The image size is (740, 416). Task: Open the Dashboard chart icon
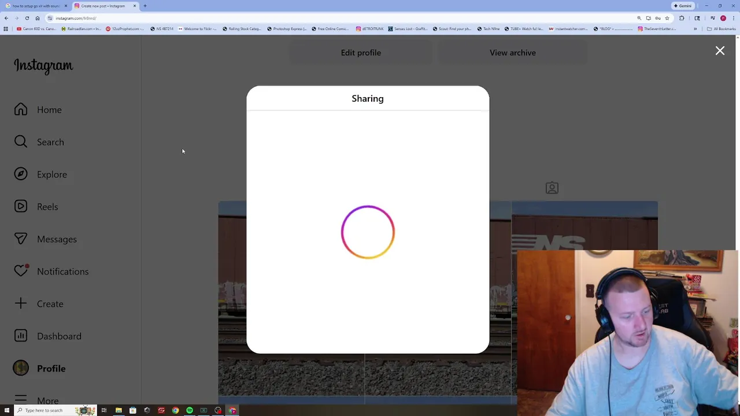pos(21,336)
